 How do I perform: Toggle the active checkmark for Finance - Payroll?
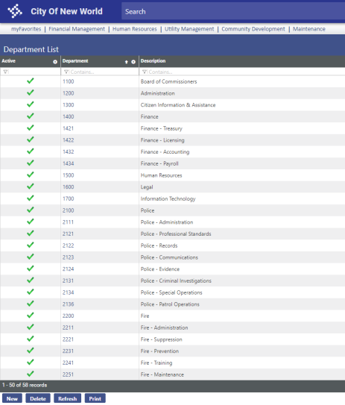coord(31,163)
